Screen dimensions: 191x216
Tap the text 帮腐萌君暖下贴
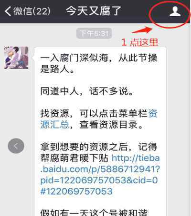click(x=74, y=158)
